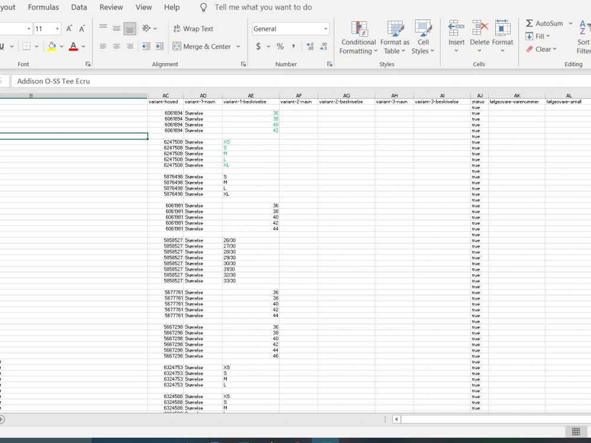Click the Clear button in Editing group
591x443 pixels.
click(541, 49)
